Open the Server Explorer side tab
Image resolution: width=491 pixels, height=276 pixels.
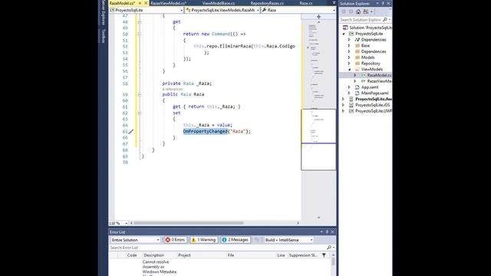(x=104, y=12)
